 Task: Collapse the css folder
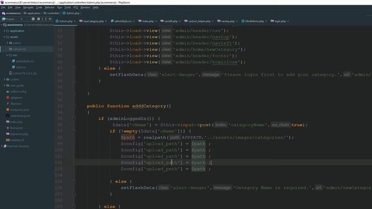8,55
